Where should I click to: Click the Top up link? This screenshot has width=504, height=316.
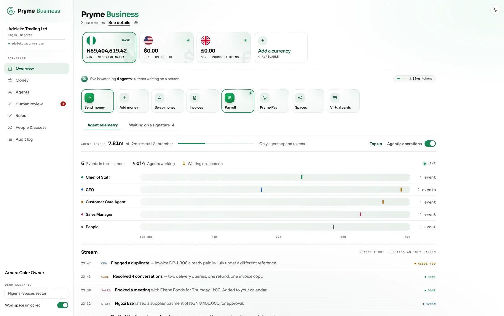tap(376, 144)
